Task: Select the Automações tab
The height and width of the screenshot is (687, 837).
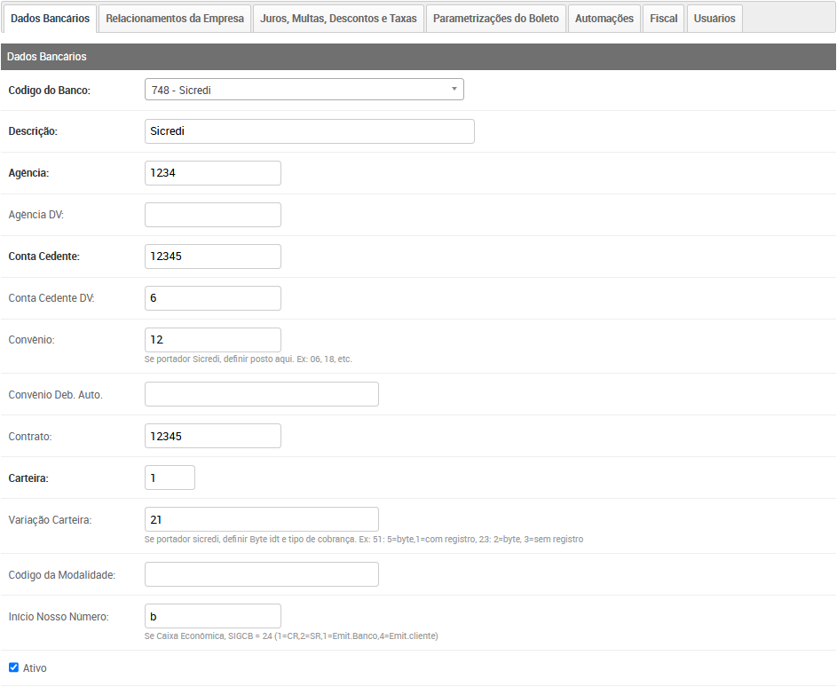Action: tap(604, 19)
